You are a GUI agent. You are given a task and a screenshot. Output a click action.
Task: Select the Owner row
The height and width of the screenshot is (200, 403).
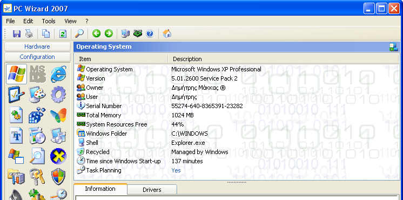(x=237, y=88)
